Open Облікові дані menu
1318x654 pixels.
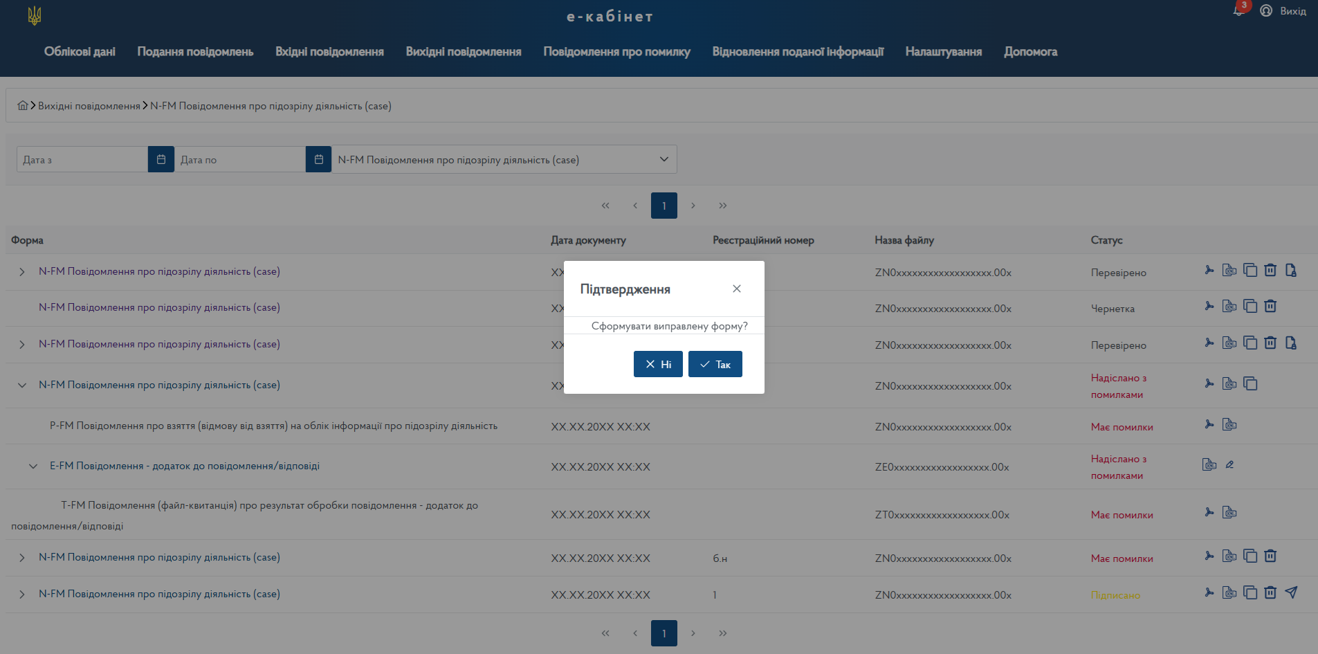click(x=80, y=52)
